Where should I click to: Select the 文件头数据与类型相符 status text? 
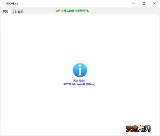(75, 11)
